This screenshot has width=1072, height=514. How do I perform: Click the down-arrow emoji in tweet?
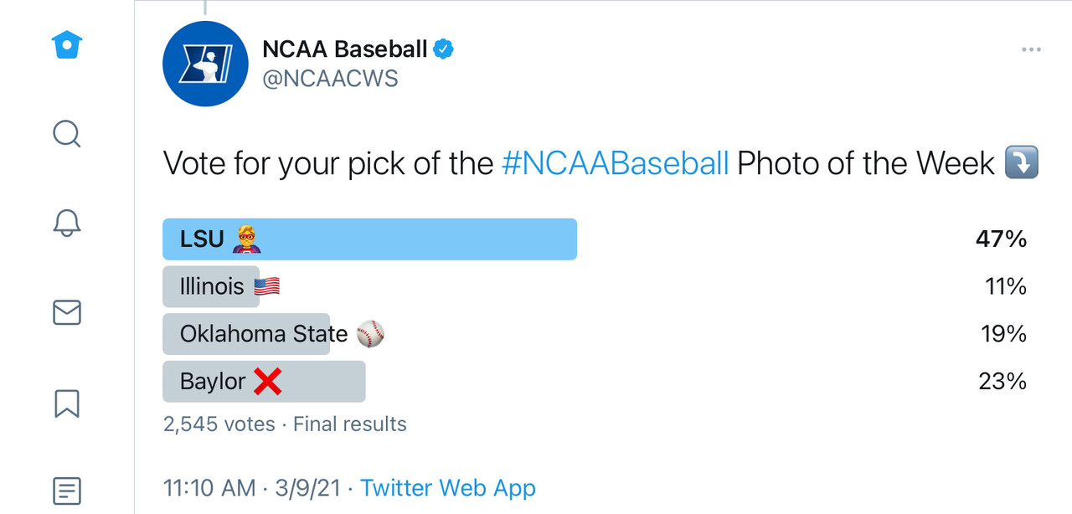pyautogui.click(x=1021, y=163)
